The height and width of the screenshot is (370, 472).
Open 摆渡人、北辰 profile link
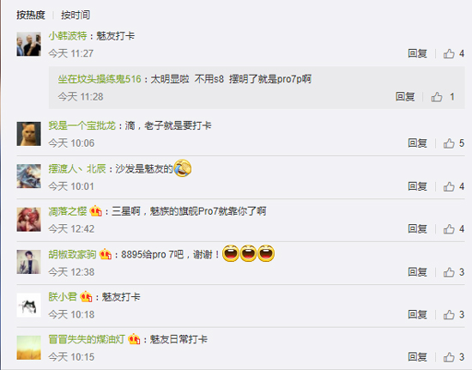pos(77,169)
